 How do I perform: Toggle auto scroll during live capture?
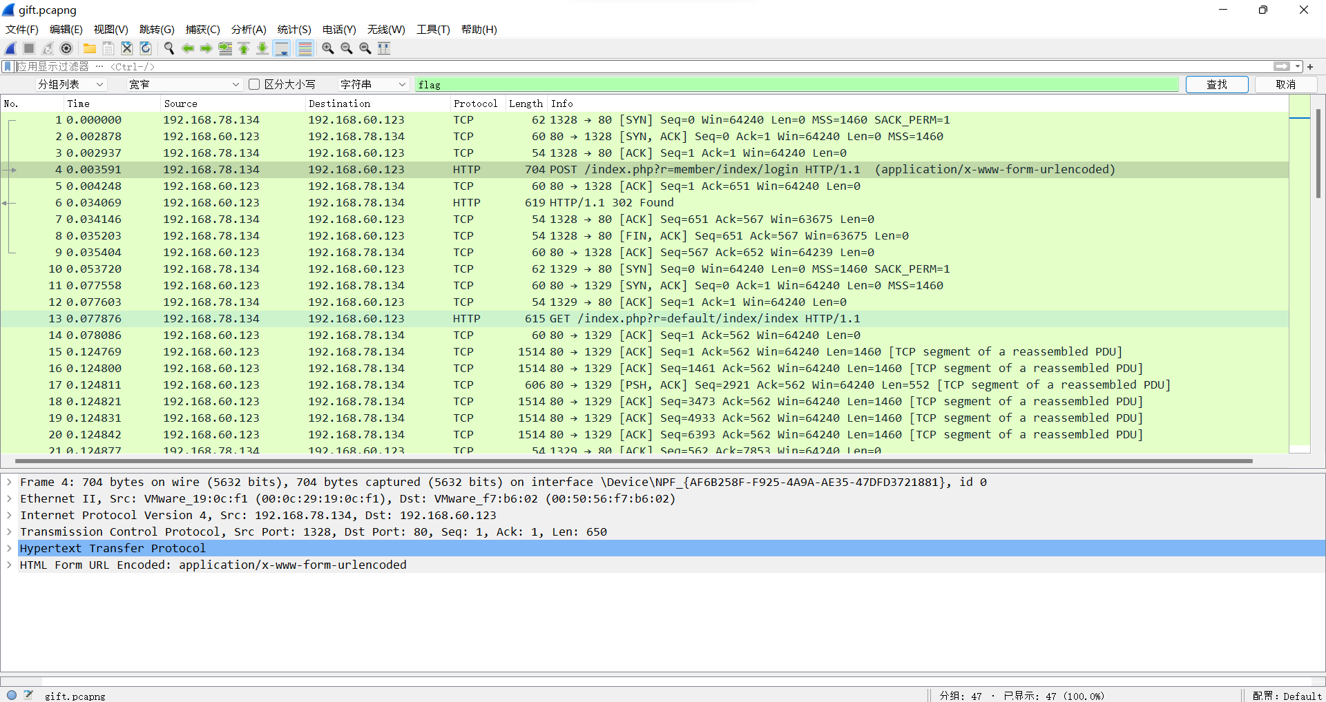pos(282,48)
